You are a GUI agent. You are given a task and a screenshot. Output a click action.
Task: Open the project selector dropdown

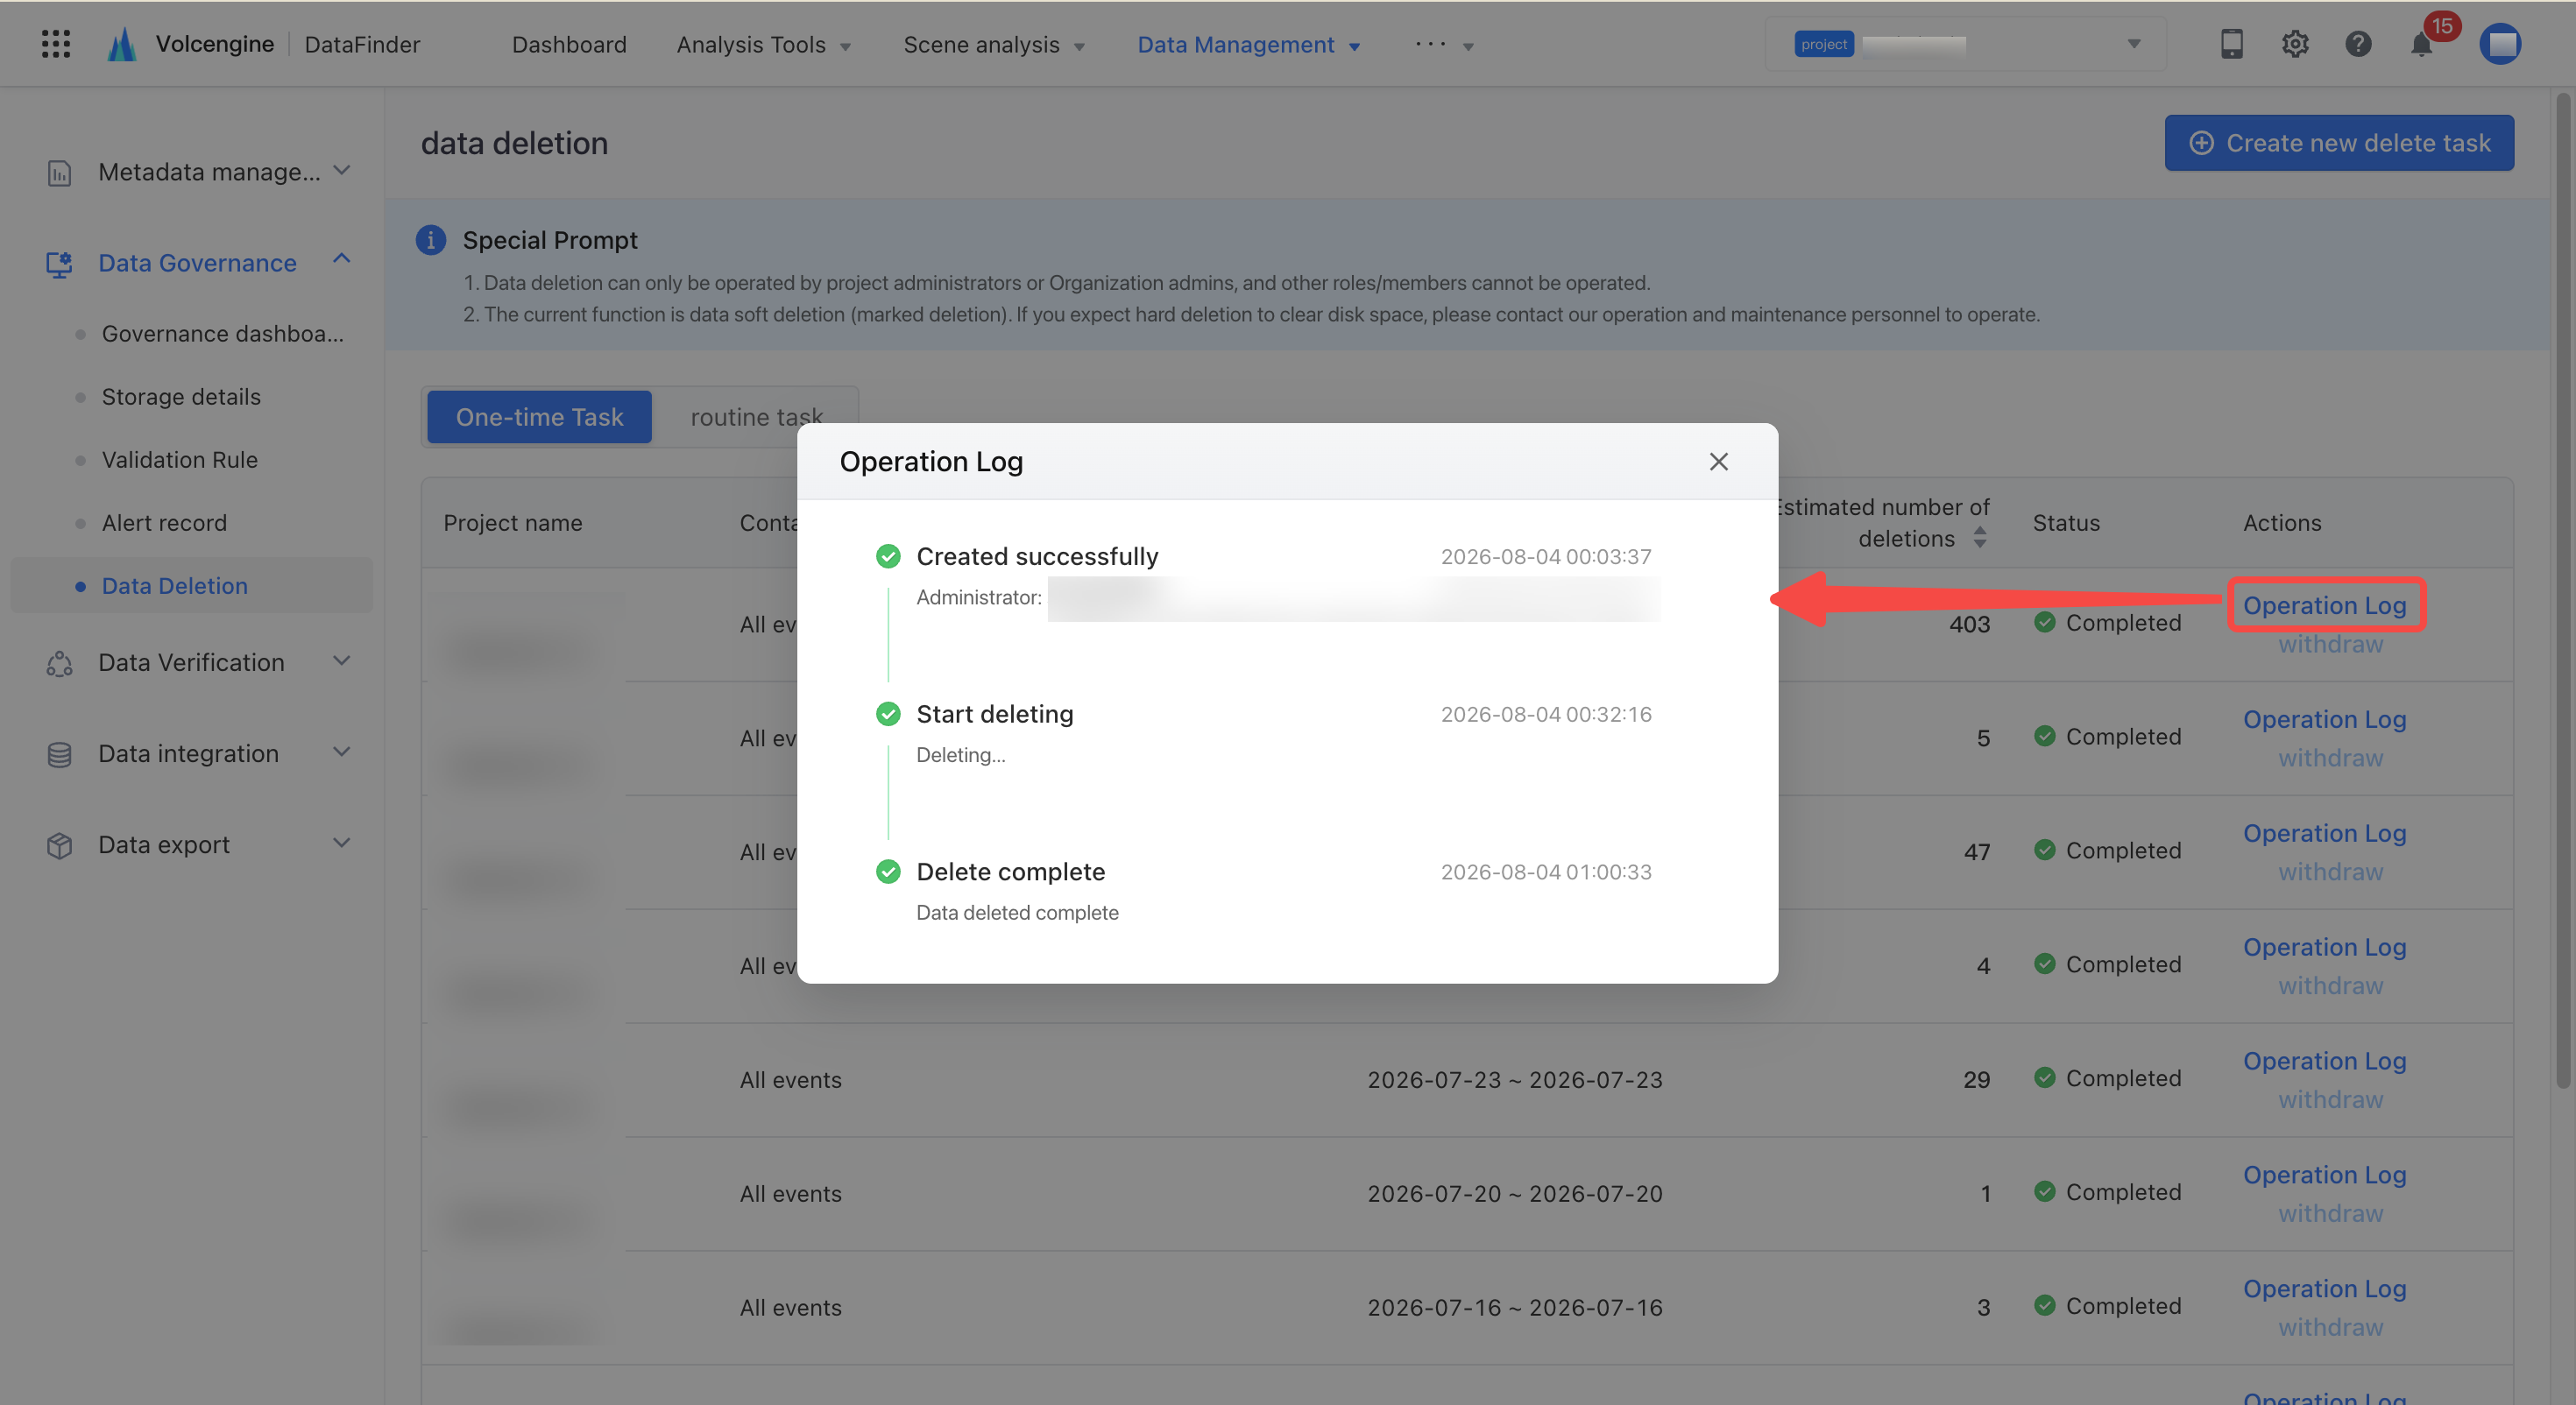[1966, 44]
